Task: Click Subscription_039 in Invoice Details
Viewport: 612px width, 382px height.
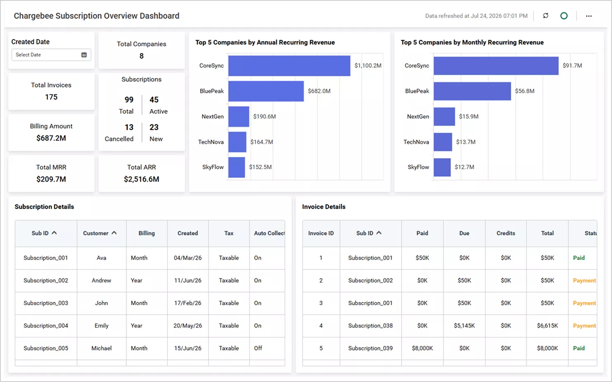Action: pyautogui.click(x=370, y=348)
